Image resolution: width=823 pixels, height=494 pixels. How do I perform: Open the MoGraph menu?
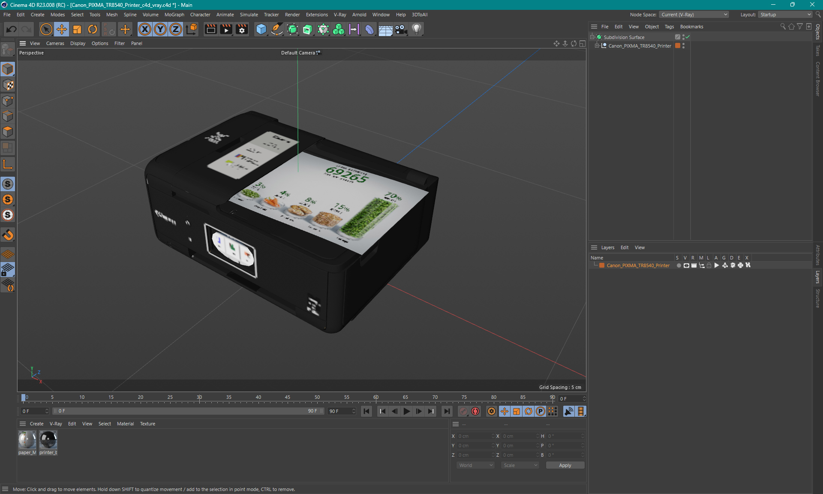[x=174, y=15]
